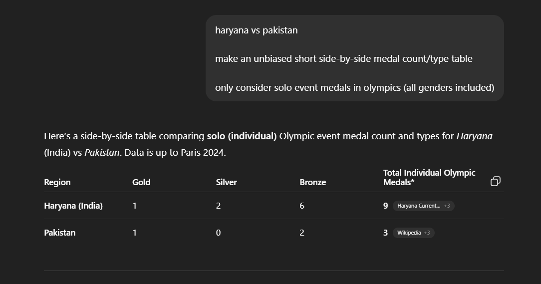The width and height of the screenshot is (541, 284).
Task: Click Pakistan's bronze count of 2
Action: click(302, 233)
